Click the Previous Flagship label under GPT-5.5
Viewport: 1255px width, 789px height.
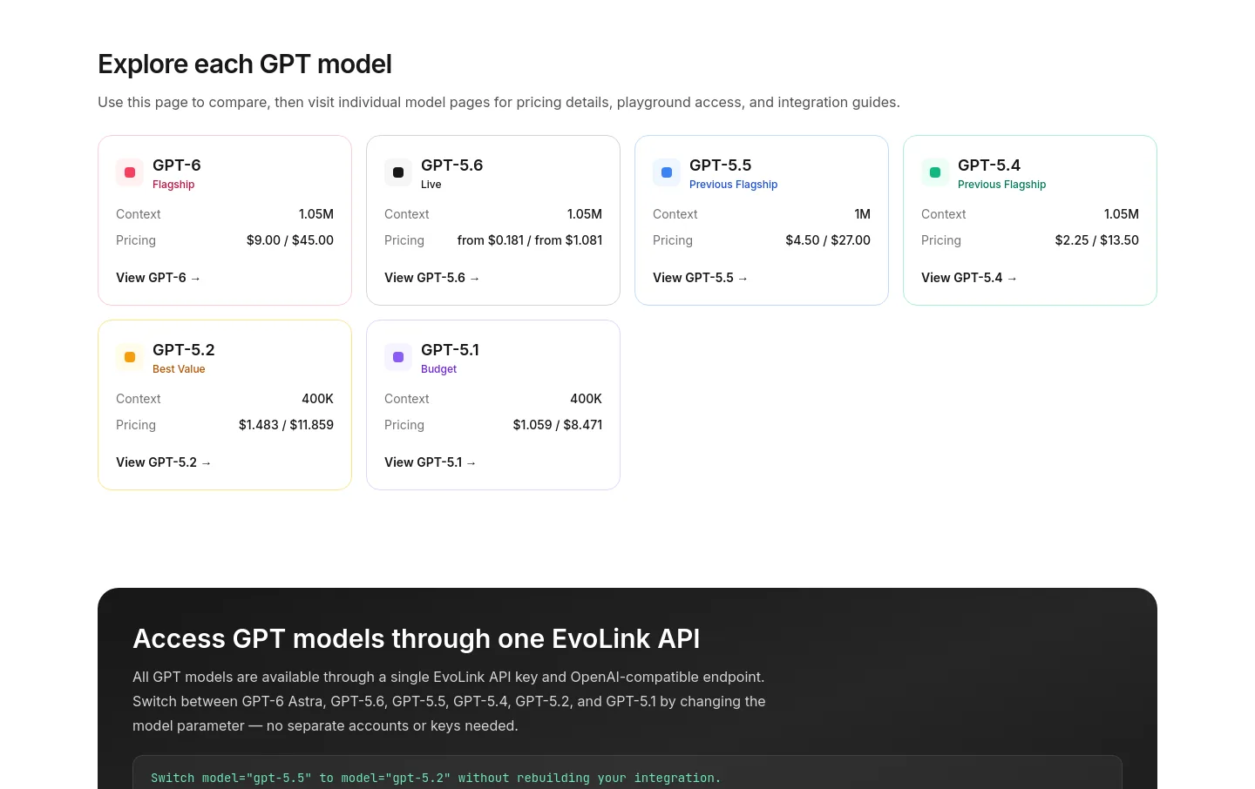coord(733,185)
